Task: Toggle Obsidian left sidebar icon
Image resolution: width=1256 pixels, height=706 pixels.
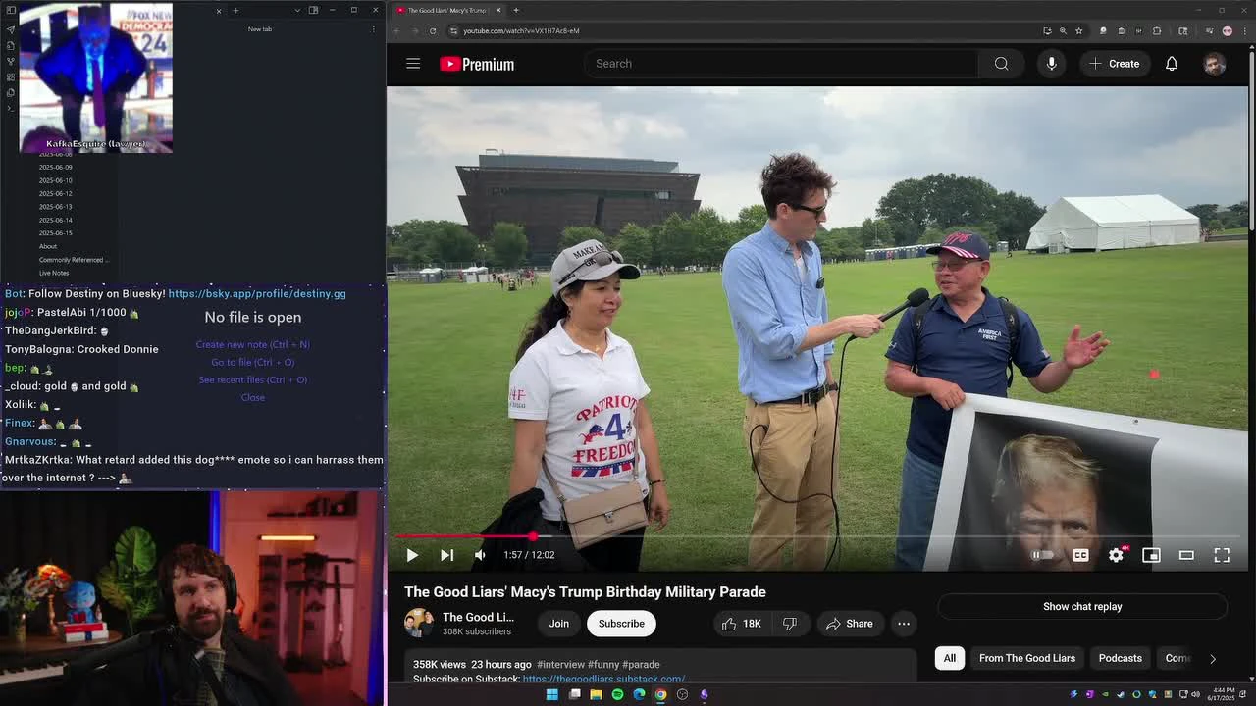Action: coord(10,11)
